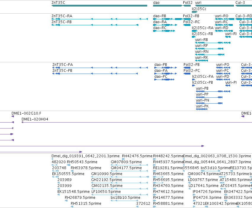The width and height of the screenshot is (252, 208).
Task: Select the yuri-PB protein
Action: (213, 91)
